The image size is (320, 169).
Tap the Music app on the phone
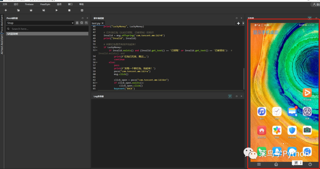tap(262, 111)
